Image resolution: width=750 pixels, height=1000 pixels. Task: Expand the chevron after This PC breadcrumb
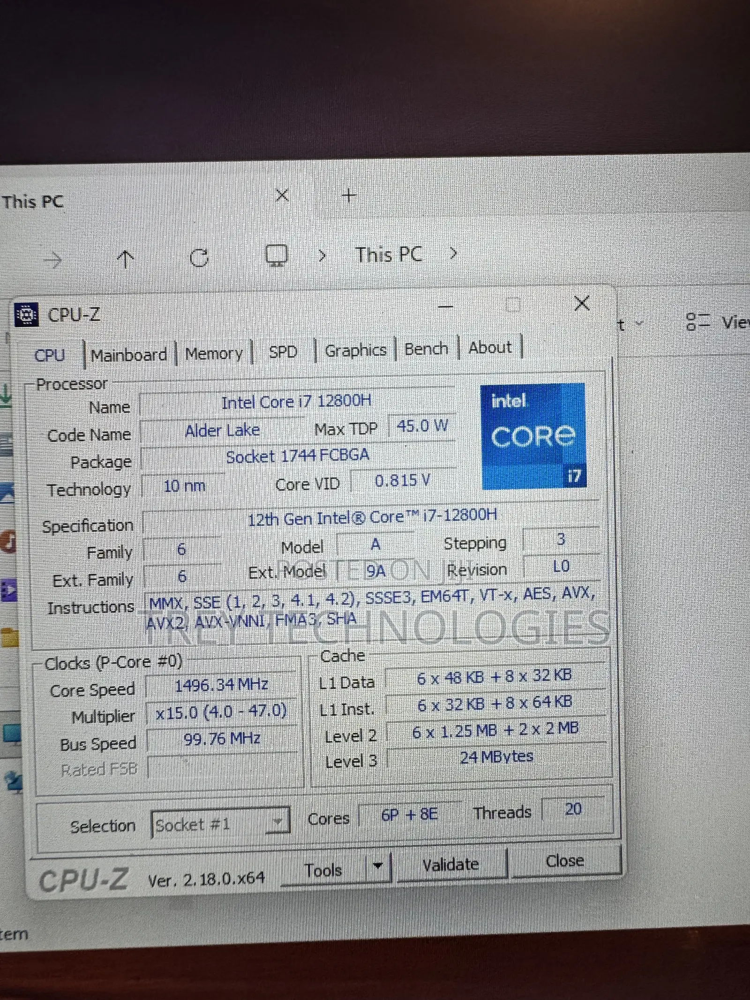(x=453, y=254)
